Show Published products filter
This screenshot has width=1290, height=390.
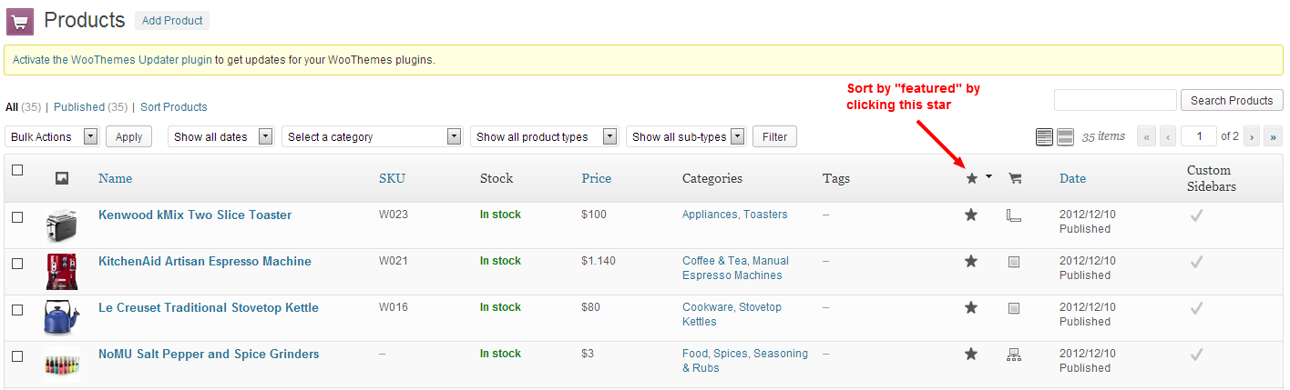[79, 106]
